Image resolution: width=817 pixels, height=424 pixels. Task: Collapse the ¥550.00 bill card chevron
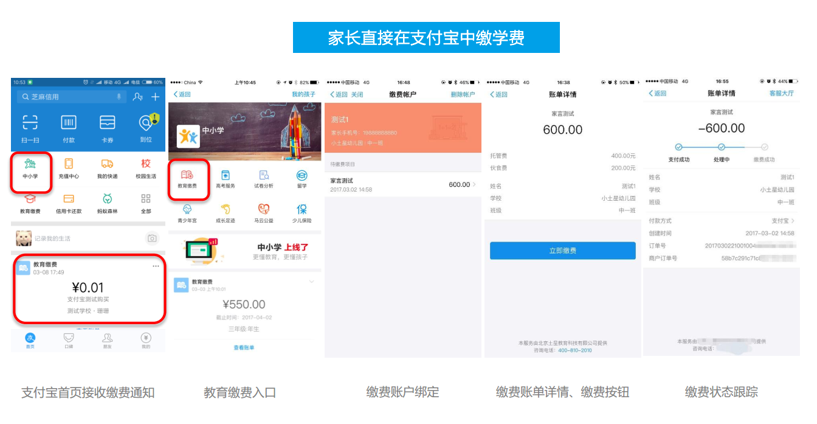click(312, 282)
